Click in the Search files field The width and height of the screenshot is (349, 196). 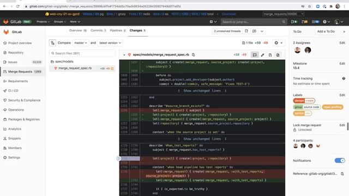coord(82,53)
